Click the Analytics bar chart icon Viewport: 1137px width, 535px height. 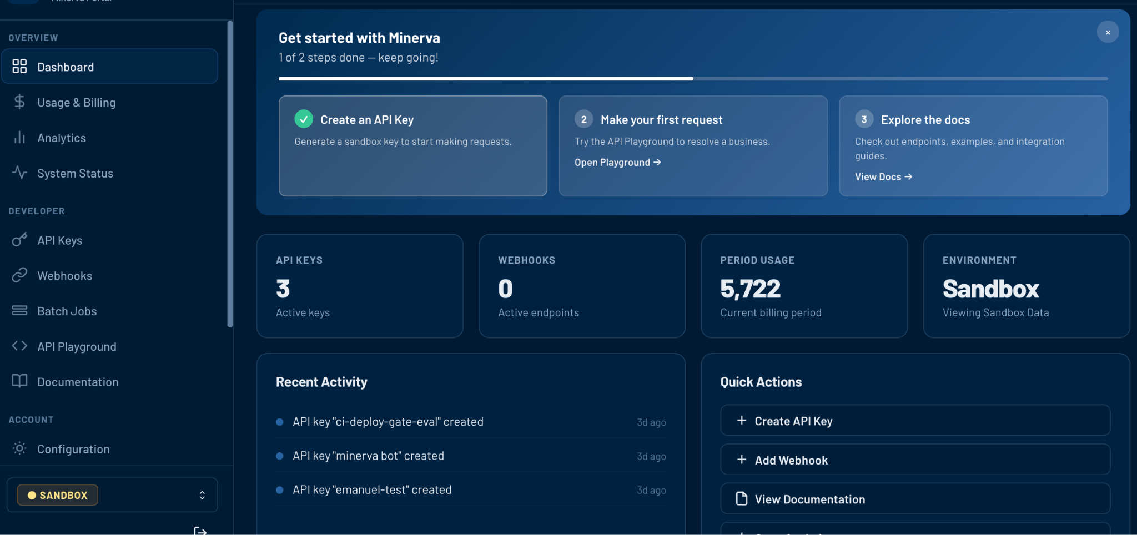point(19,138)
